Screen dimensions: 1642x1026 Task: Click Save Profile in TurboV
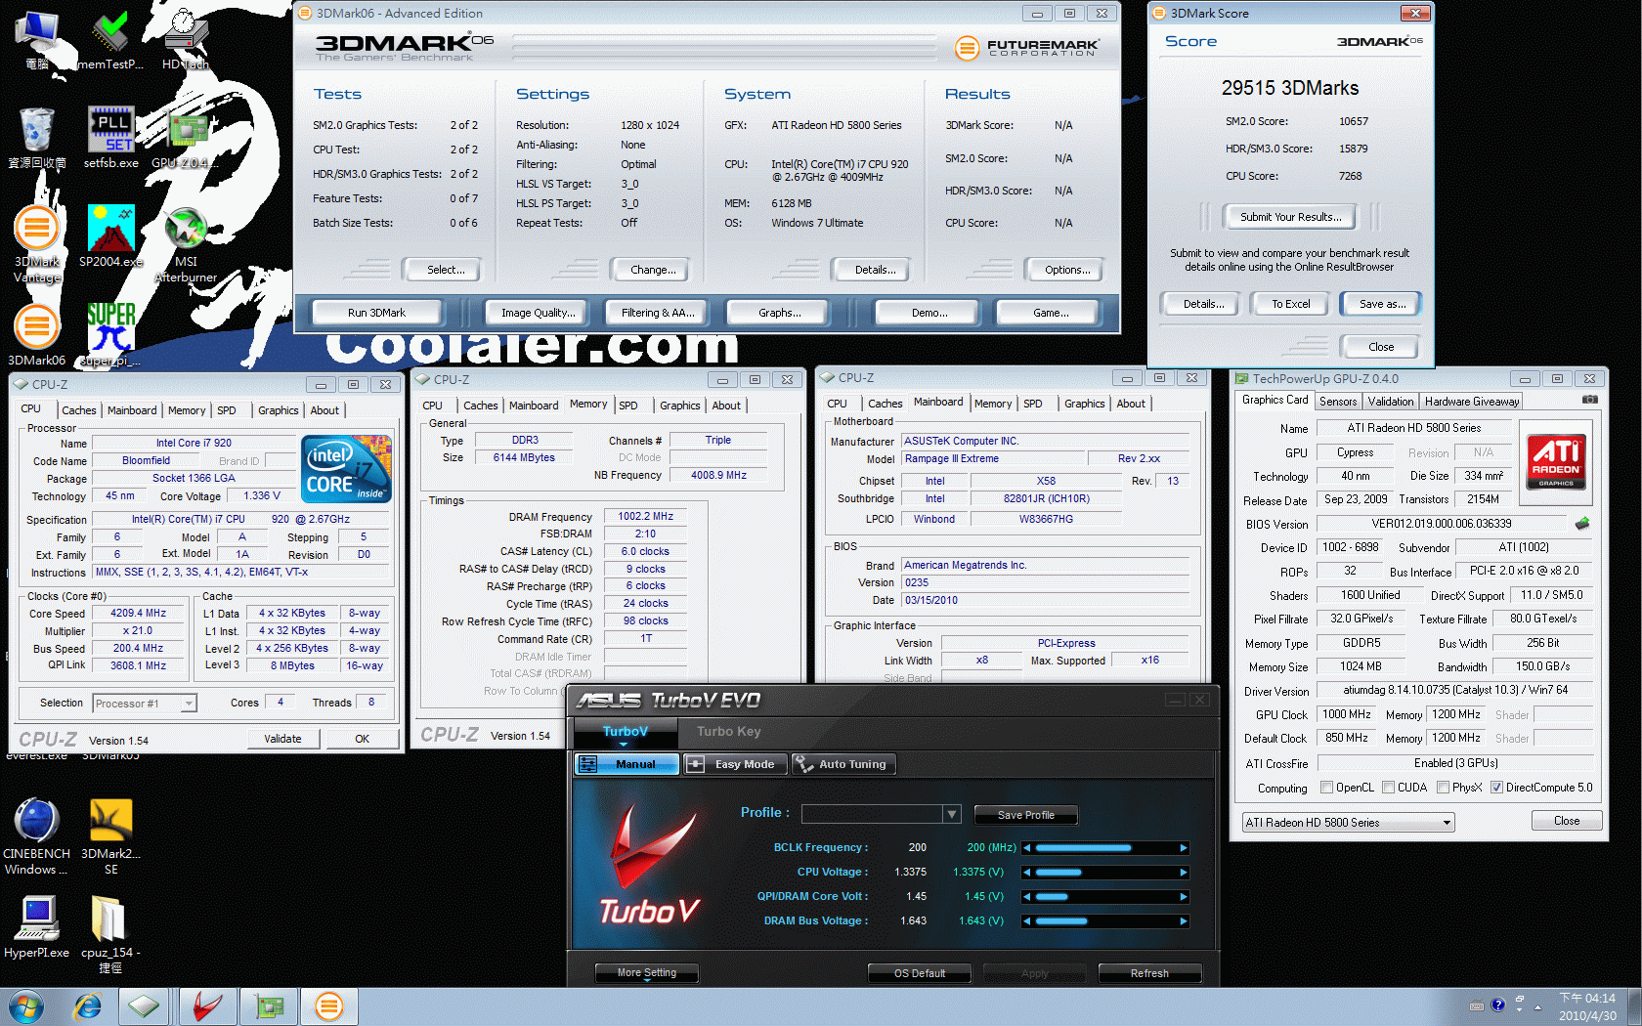click(1026, 815)
